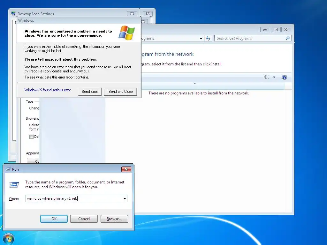Click the Run program icon in the Run dialog
The image size is (327, 245).
(x=14, y=185)
